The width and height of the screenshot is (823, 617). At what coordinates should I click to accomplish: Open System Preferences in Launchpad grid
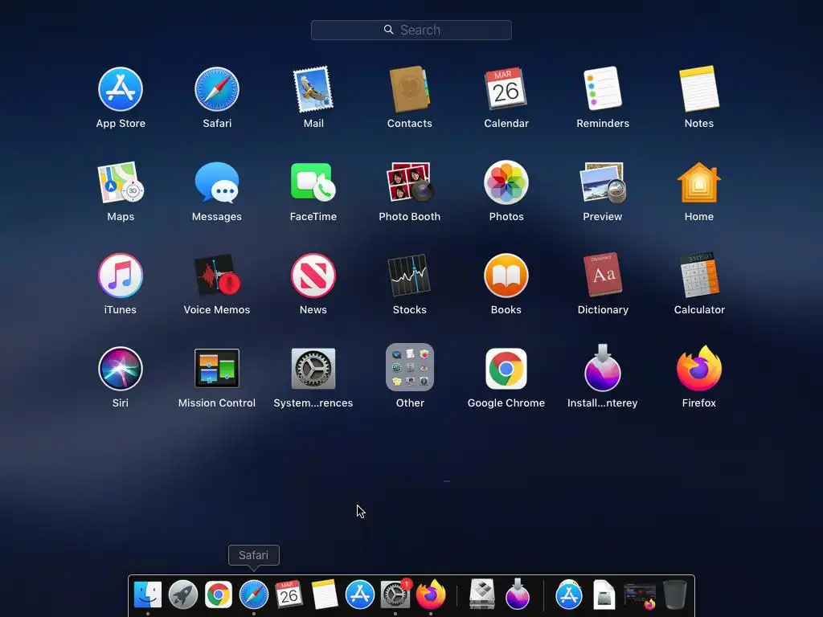(313, 369)
